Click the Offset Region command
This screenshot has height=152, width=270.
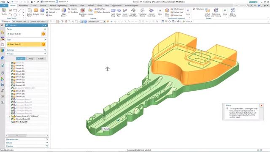tap(177, 9)
